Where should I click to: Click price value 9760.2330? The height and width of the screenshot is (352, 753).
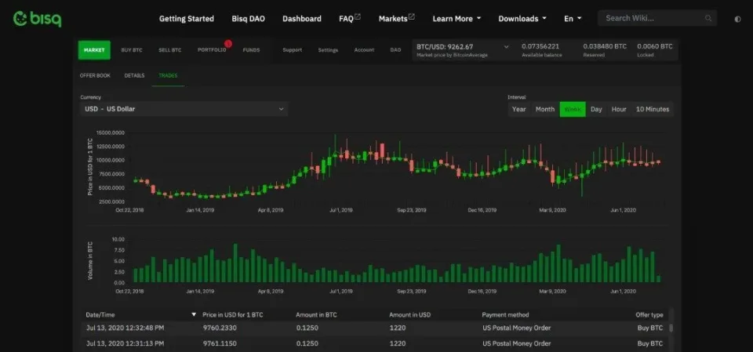pos(220,328)
